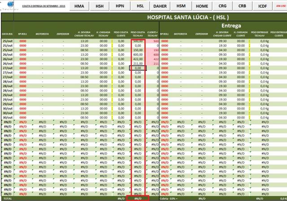Screen dimensions: 287x201
Task: Select the cell with value 150,00
Action: tap(138, 50)
